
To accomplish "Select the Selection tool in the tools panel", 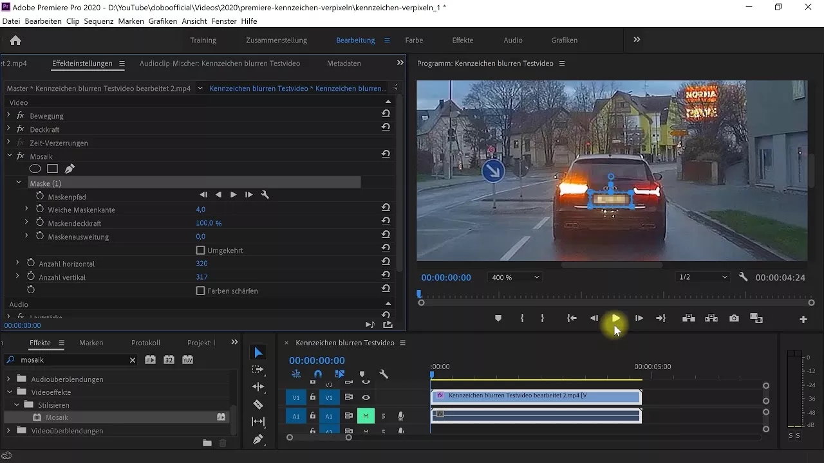I will (258, 352).
